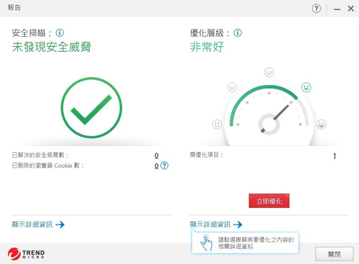Click the question mark next to Cookie count
This screenshot has width=359, height=264.
click(165, 165)
